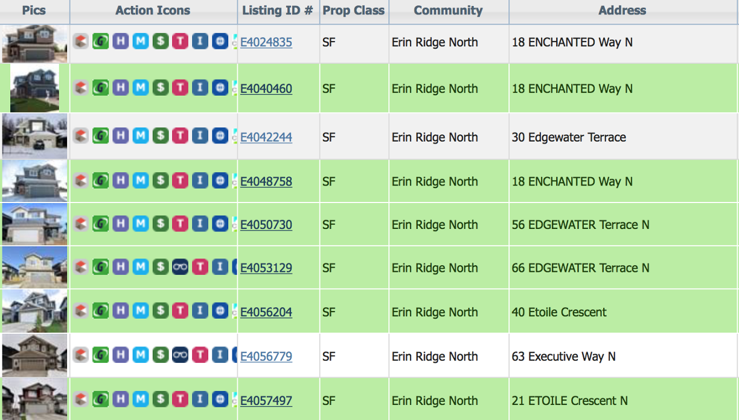This screenshot has width=739, height=420.
Task: Click the E4057497 listing ID link
Action: (266, 401)
